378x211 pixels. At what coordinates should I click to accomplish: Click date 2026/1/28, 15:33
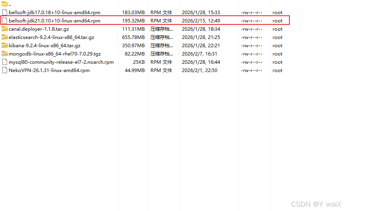(201, 13)
